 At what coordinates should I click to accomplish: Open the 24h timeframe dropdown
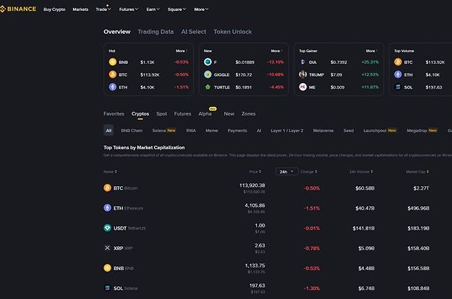pos(286,171)
